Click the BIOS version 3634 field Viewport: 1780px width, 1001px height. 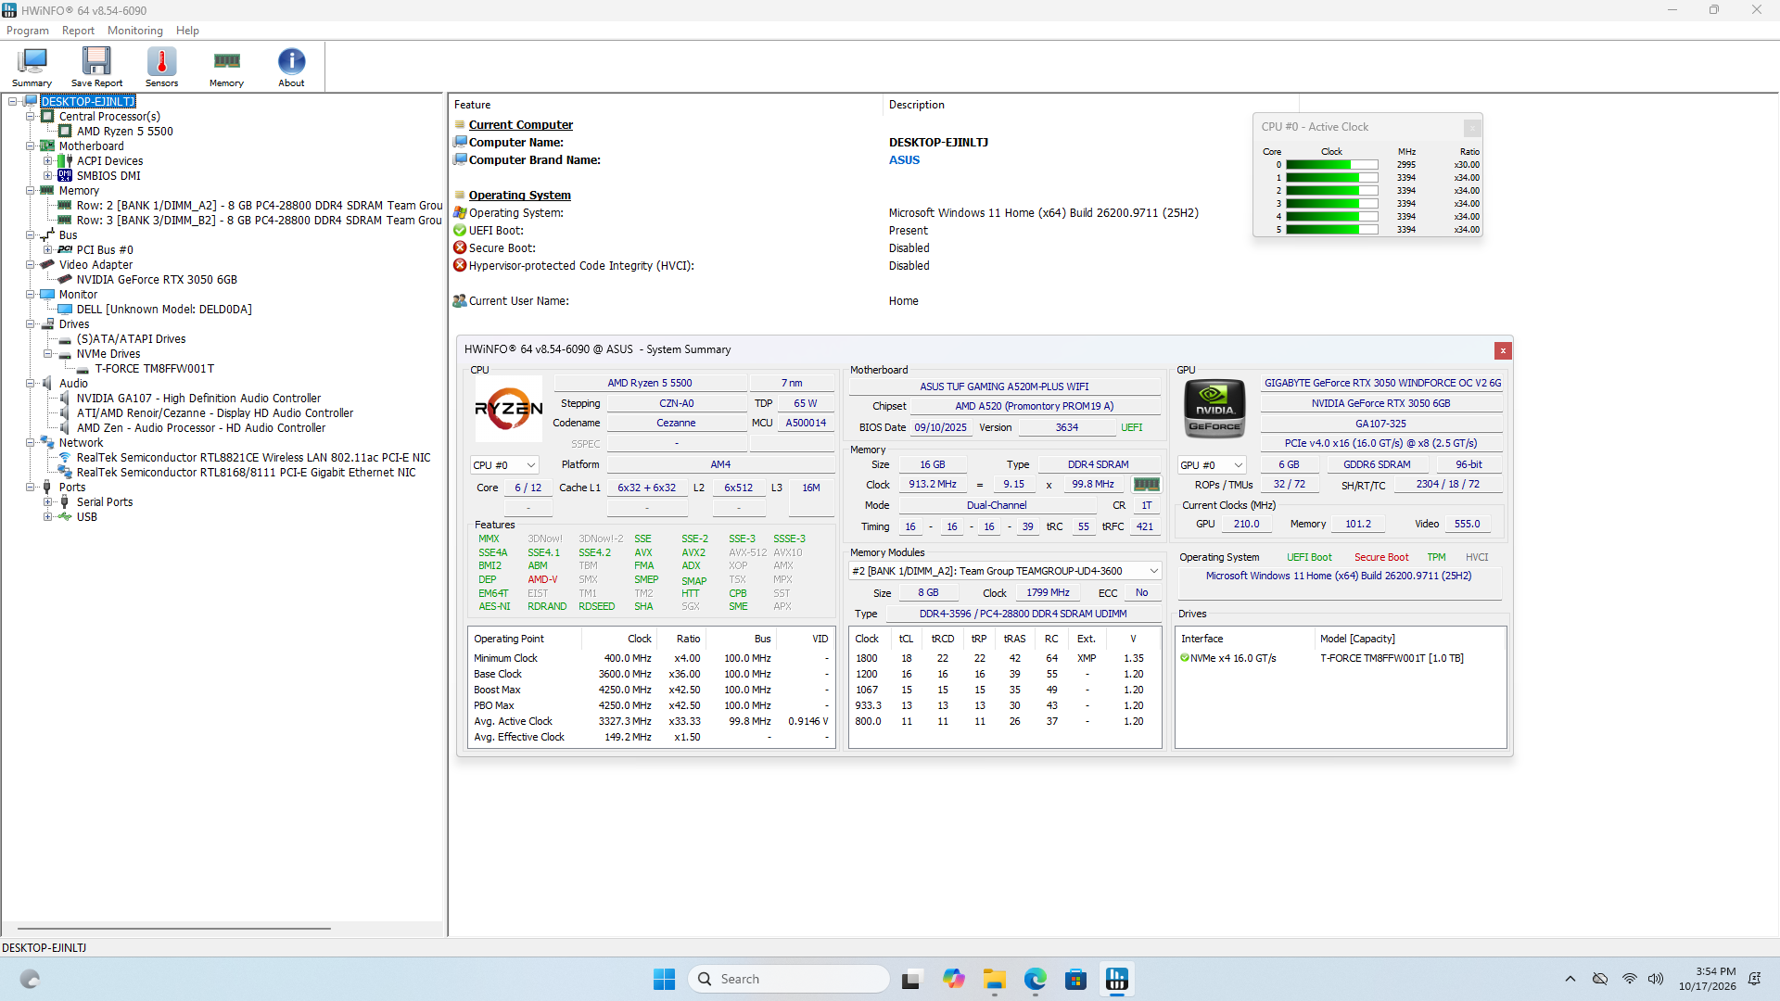[1067, 427]
